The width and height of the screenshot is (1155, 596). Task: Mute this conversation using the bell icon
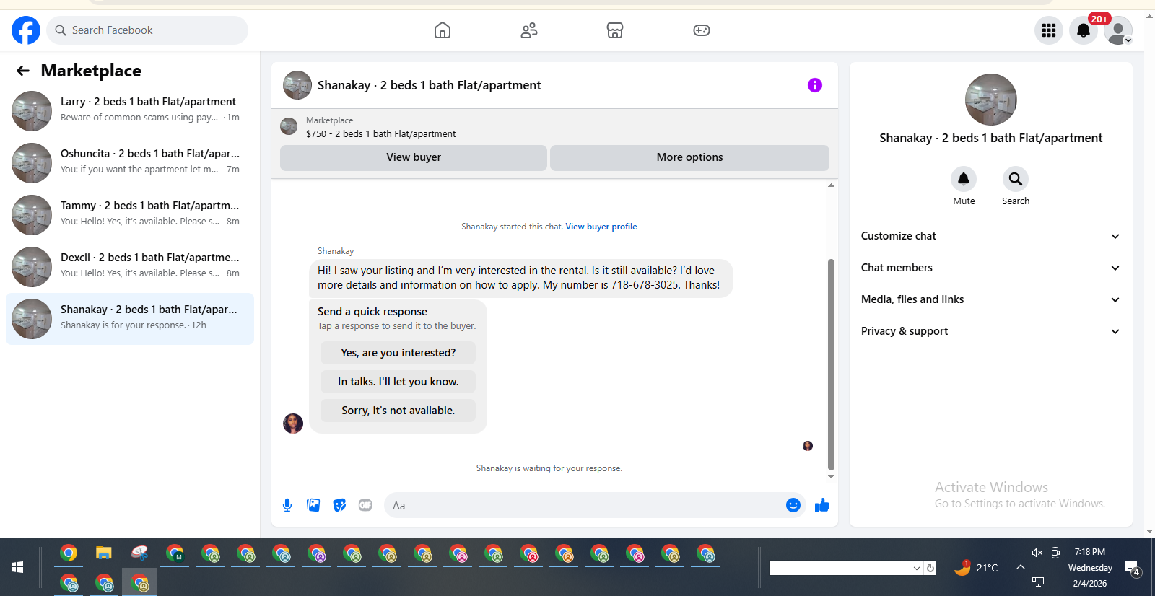(x=964, y=179)
